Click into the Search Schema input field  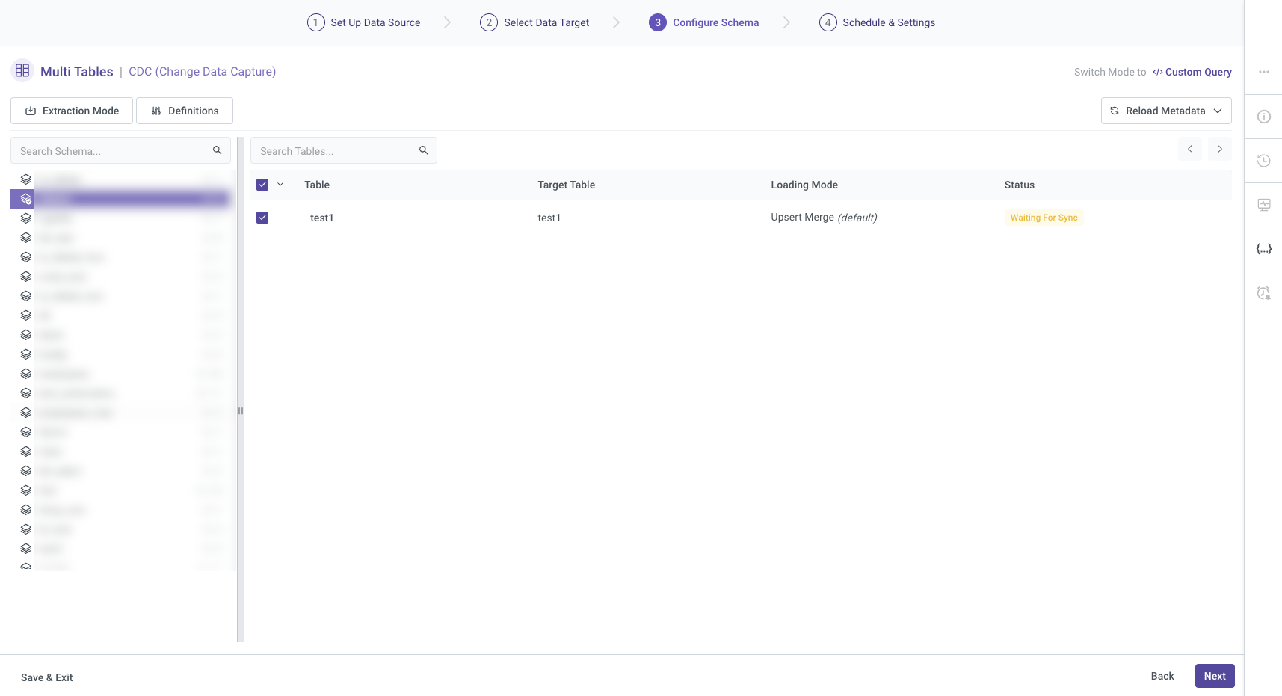[112, 150]
